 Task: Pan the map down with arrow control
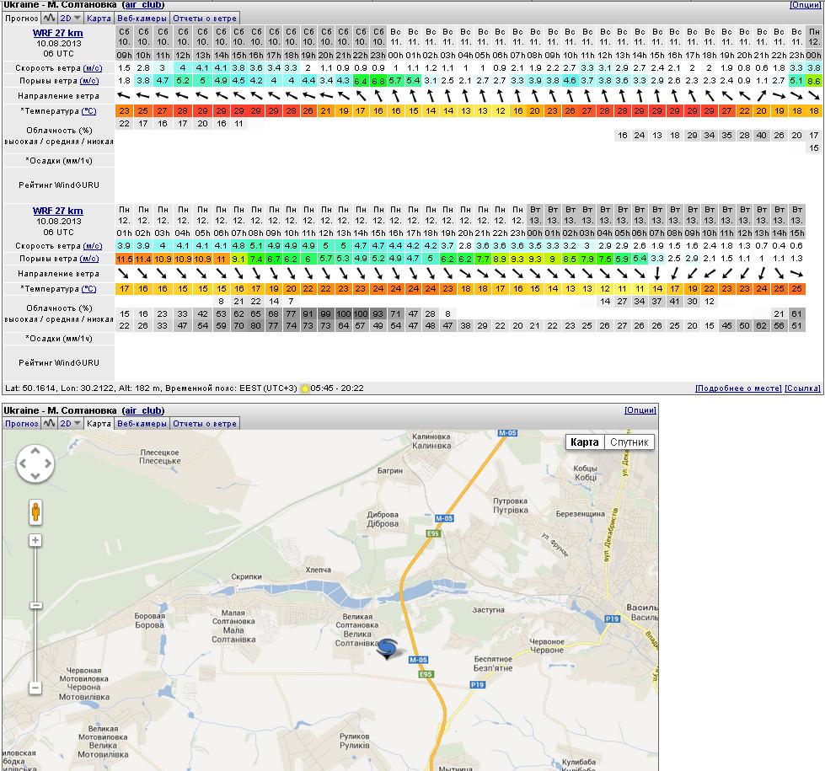(x=35, y=477)
